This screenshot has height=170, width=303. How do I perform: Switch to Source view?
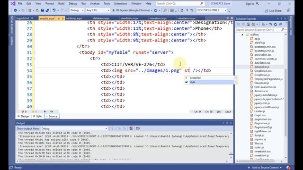click(x=52, y=116)
